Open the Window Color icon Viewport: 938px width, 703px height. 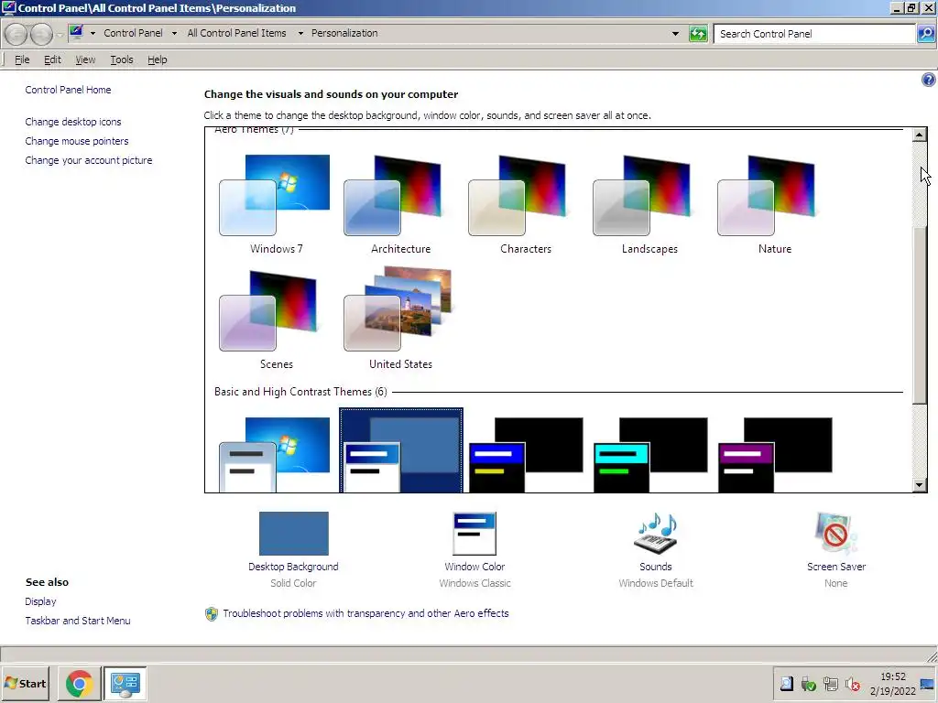click(x=474, y=534)
